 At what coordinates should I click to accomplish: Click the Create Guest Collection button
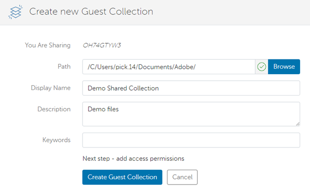point(122,177)
